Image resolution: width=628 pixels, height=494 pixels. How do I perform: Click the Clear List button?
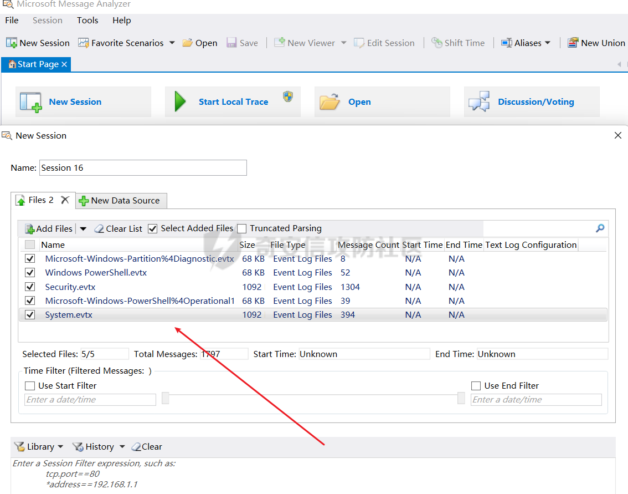pyautogui.click(x=118, y=228)
